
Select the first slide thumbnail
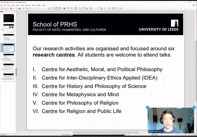pyautogui.click(x=9, y=18)
